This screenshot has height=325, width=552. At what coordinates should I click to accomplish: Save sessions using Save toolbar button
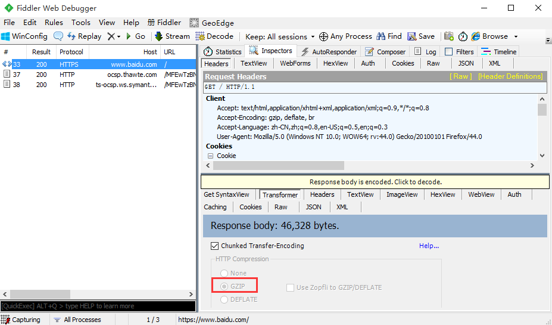click(421, 36)
